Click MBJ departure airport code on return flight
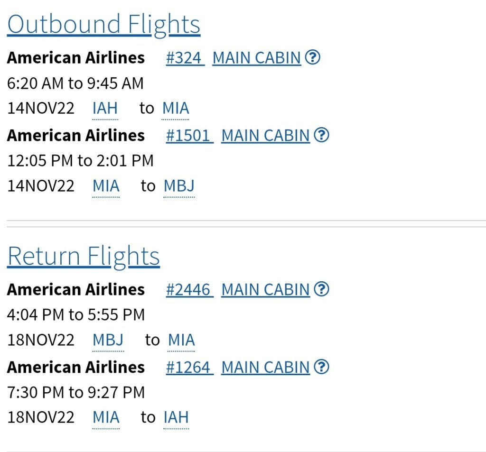486x452 pixels. click(108, 340)
